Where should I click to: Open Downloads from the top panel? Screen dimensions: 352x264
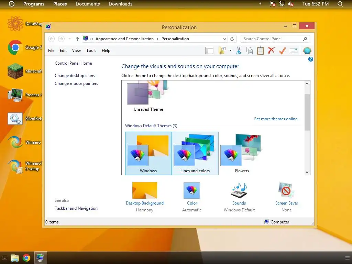120,4
